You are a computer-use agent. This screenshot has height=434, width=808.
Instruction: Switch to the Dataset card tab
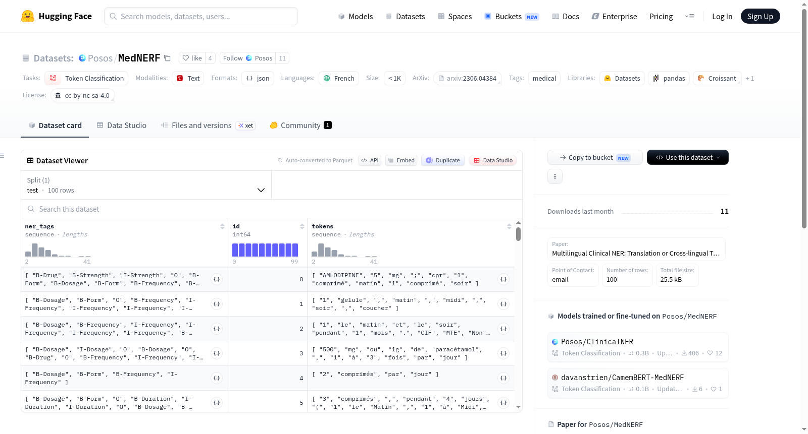55,126
